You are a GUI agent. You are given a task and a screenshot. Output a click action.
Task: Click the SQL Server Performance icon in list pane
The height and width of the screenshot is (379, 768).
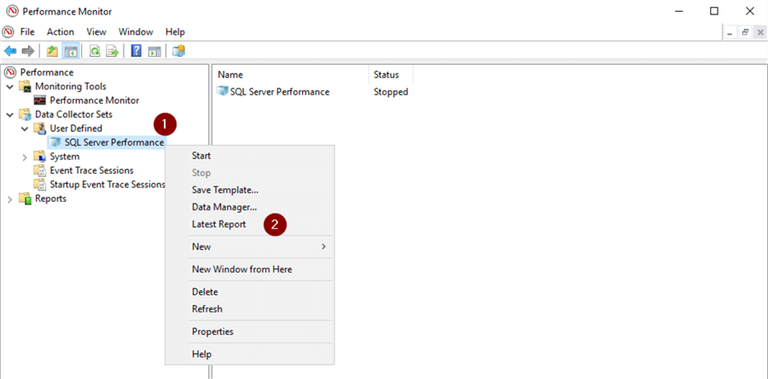pos(223,91)
